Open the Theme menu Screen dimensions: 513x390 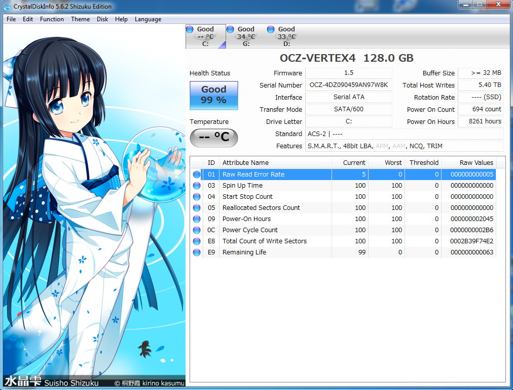(x=80, y=19)
